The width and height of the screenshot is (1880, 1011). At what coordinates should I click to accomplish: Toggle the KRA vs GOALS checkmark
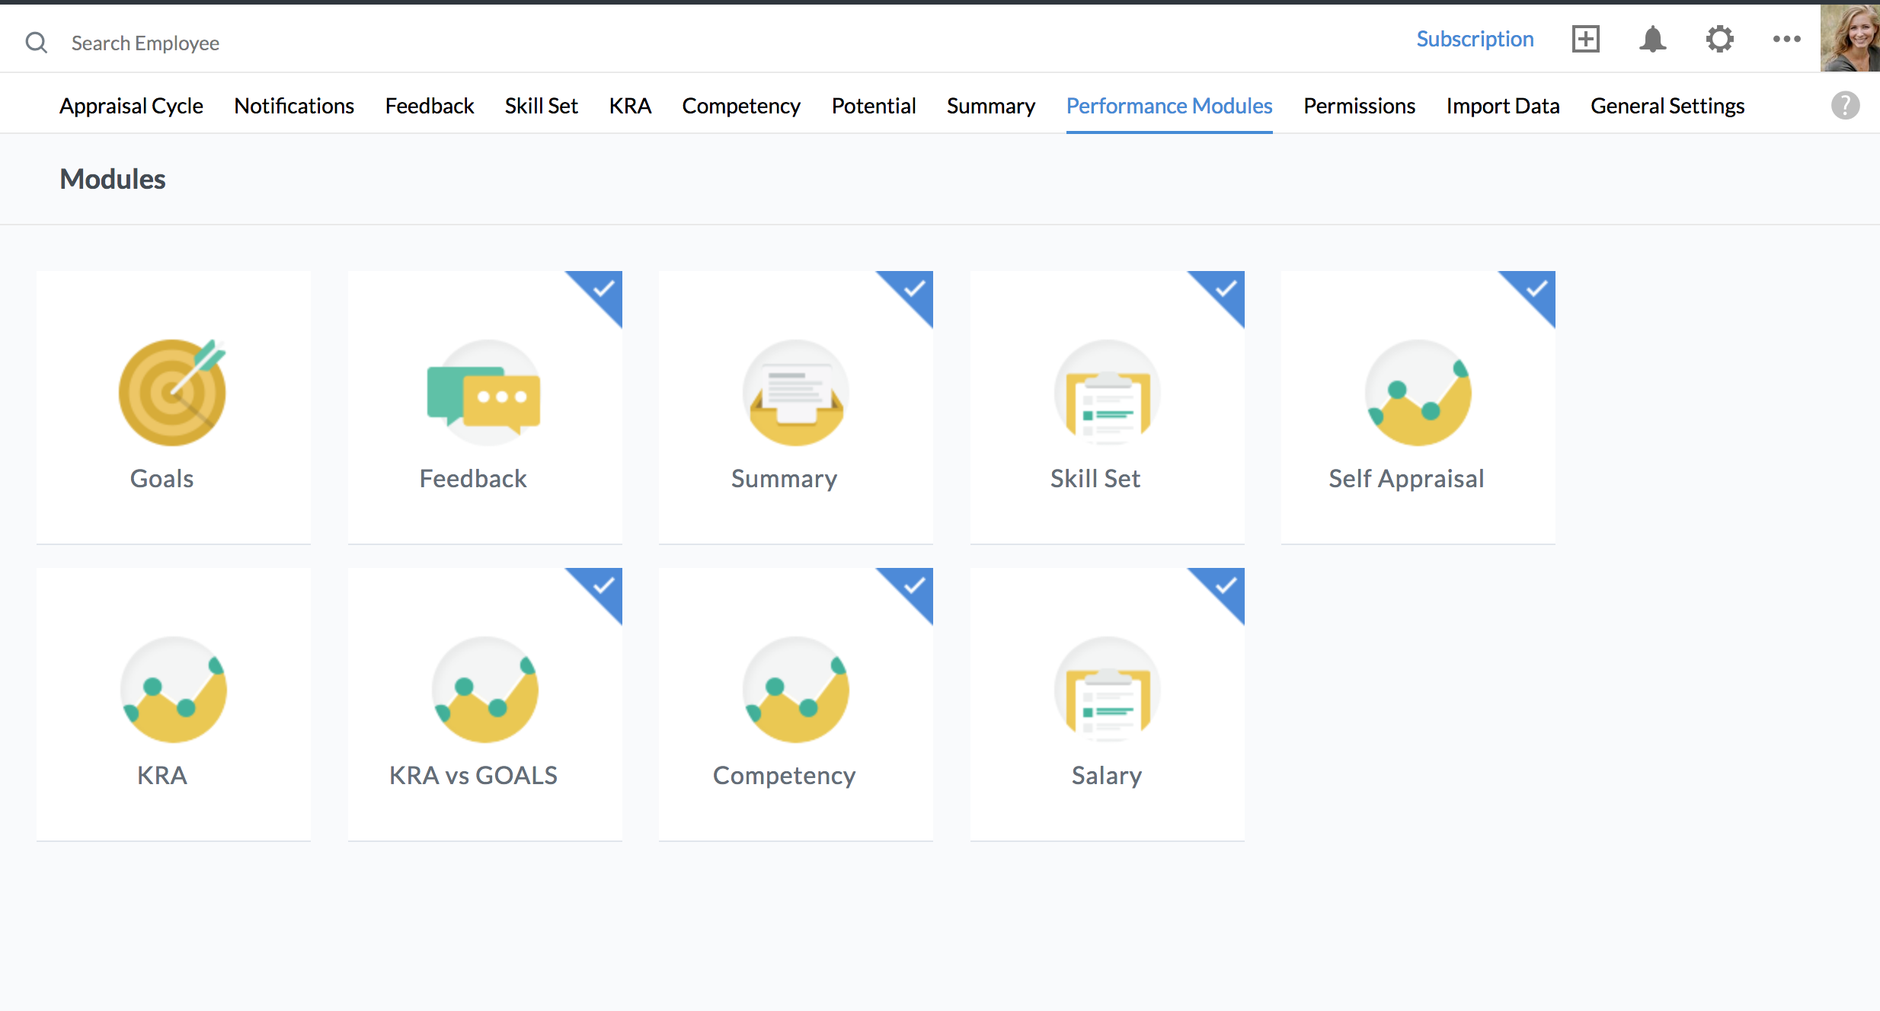(x=604, y=586)
